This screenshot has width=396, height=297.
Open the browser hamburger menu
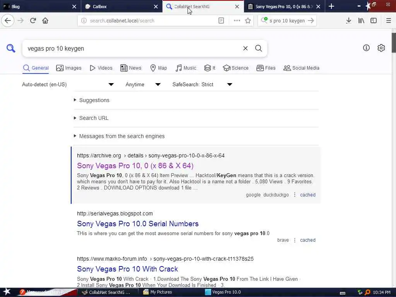point(388,21)
